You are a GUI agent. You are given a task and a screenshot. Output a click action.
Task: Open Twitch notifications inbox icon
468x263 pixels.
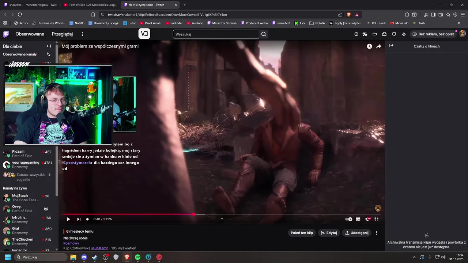tap(384, 34)
